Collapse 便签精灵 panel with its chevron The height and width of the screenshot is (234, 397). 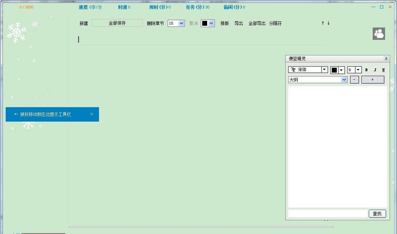[x=385, y=58]
